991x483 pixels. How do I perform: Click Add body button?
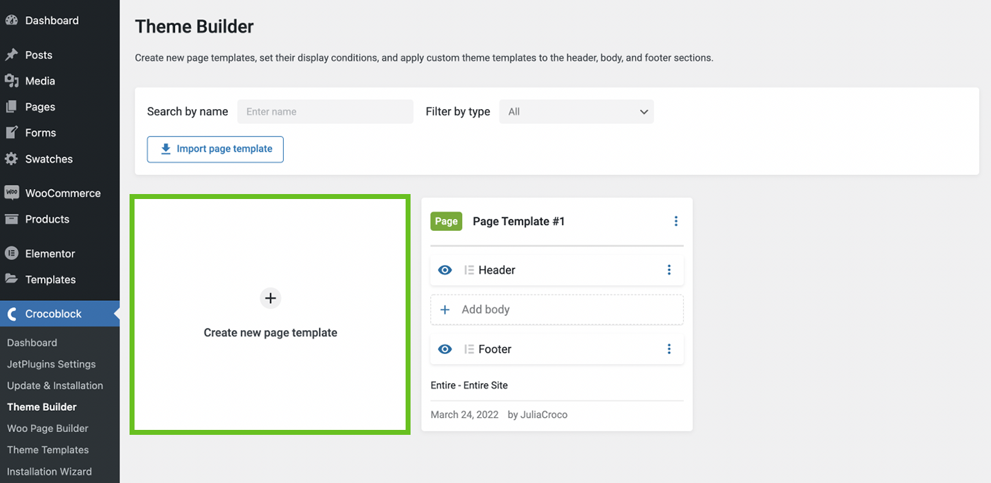[x=557, y=309]
